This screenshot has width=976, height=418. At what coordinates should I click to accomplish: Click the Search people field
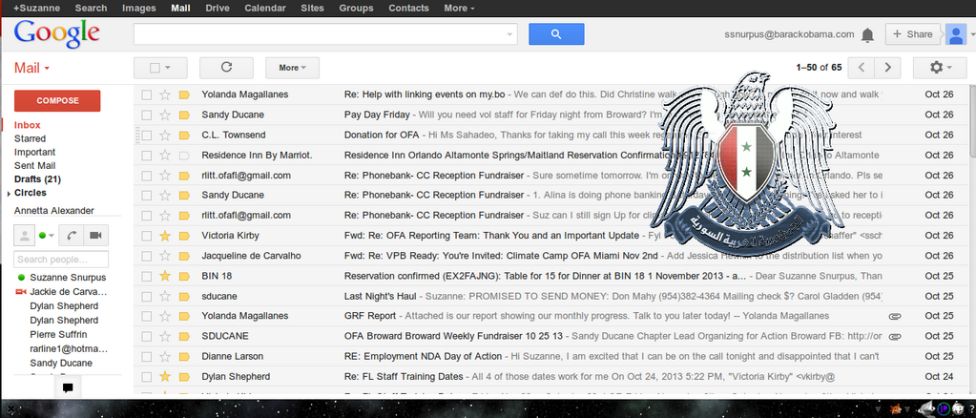coord(62,260)
